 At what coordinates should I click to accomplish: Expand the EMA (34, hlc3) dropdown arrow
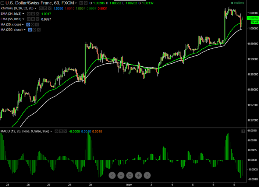click(x=23, y=14)
